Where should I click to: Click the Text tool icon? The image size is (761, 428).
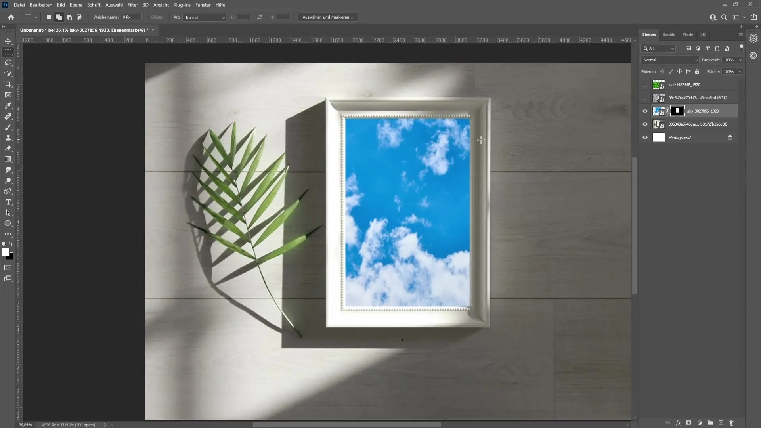click(x=8, y=202)
